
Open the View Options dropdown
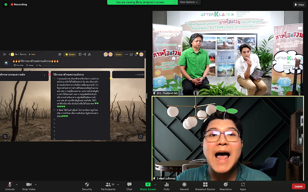pos(190,2)
